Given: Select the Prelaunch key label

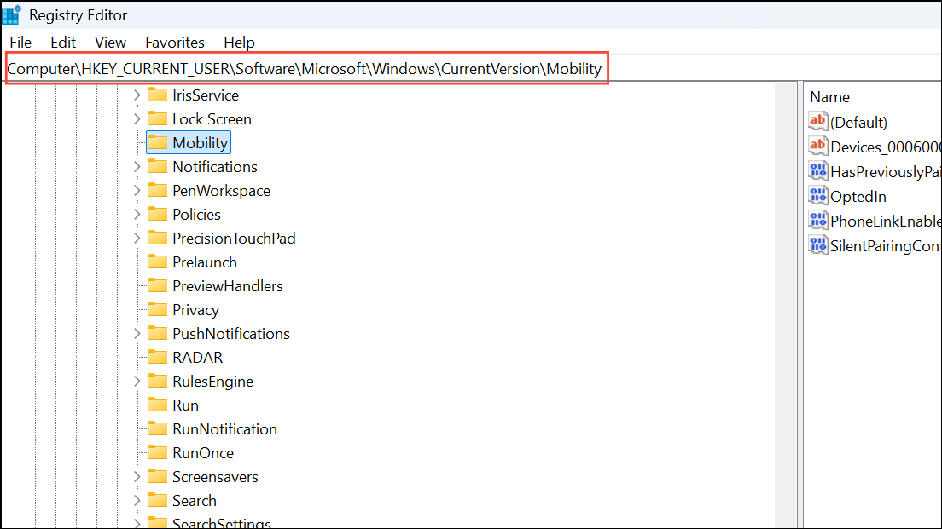Looking at the screenshot, I should click(x=205, y=262).
